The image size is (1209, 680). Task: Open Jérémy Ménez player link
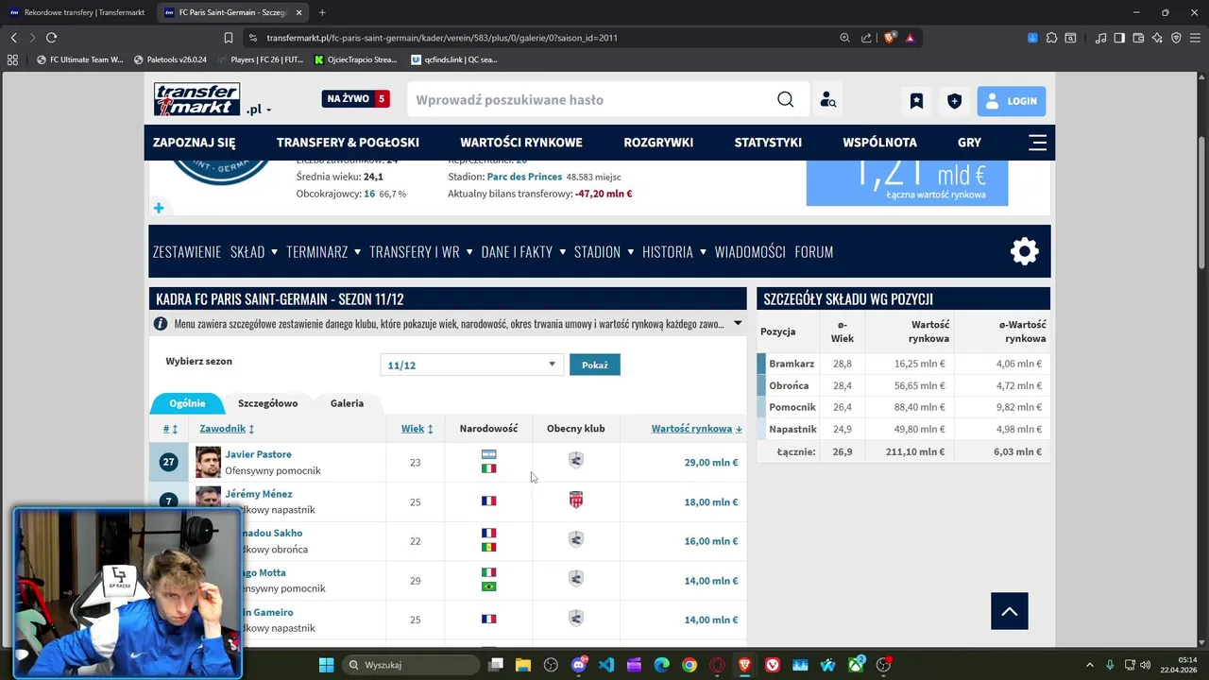click(x=258, y=494)
